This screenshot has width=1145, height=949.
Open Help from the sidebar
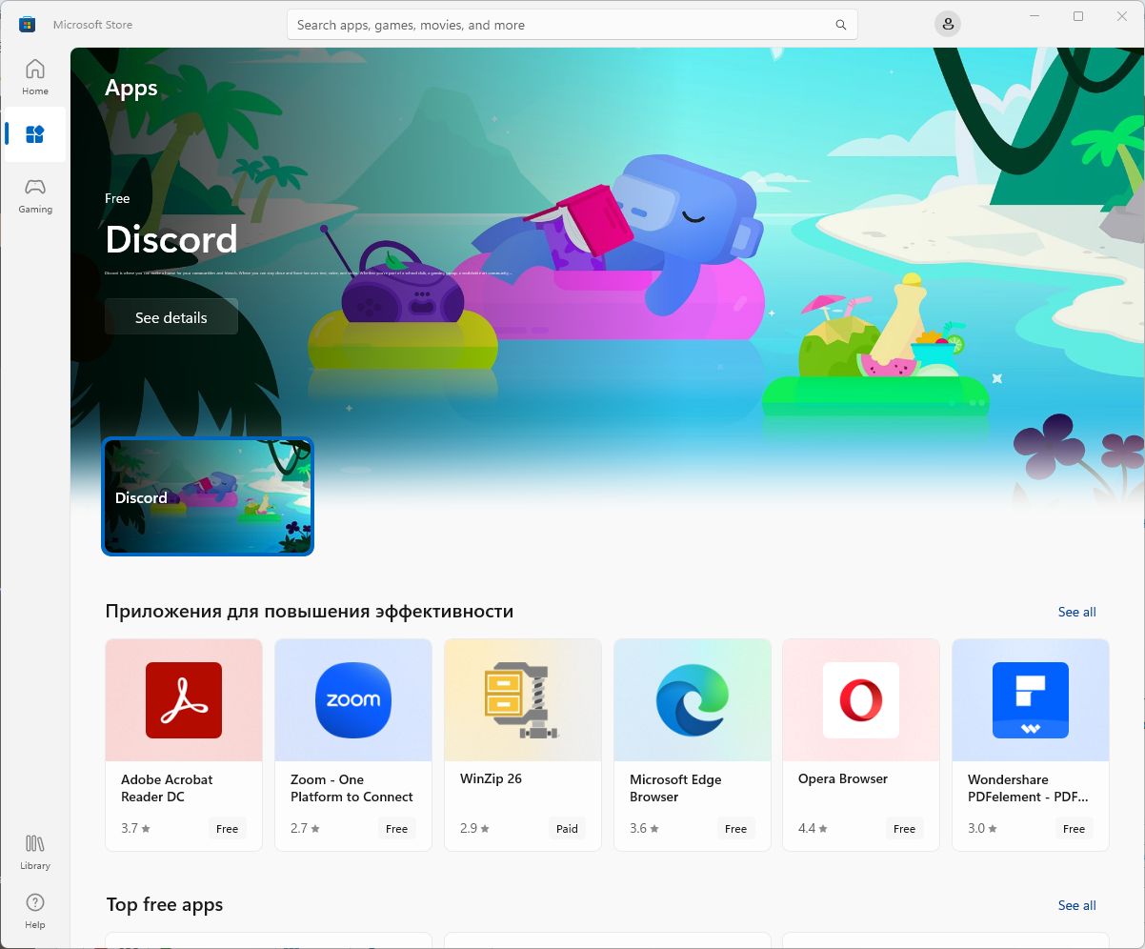click(x=35, y=911)
